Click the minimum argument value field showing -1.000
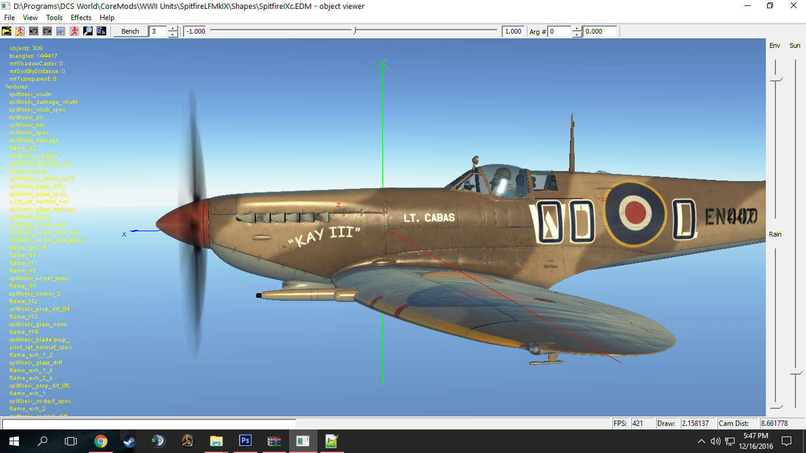 click(x=196, y=31)
